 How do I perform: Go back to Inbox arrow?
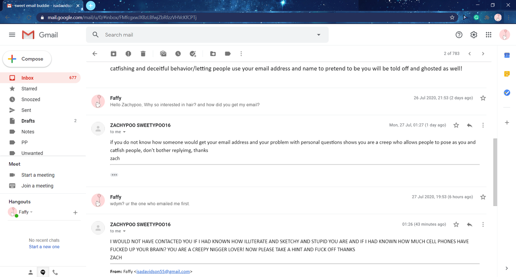click(x=95, y=54)
